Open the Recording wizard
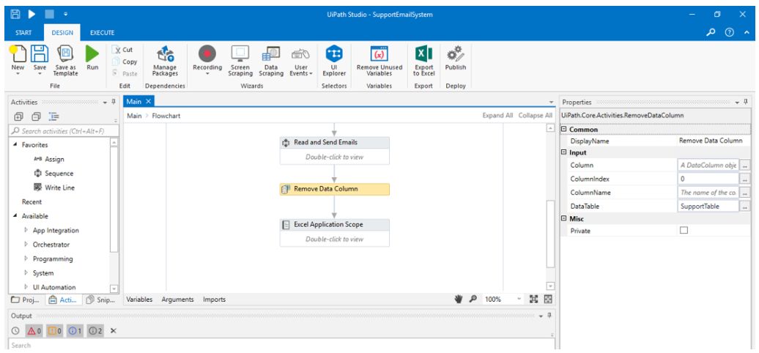Viewport: 759px width, 353px height. [207, 61]
